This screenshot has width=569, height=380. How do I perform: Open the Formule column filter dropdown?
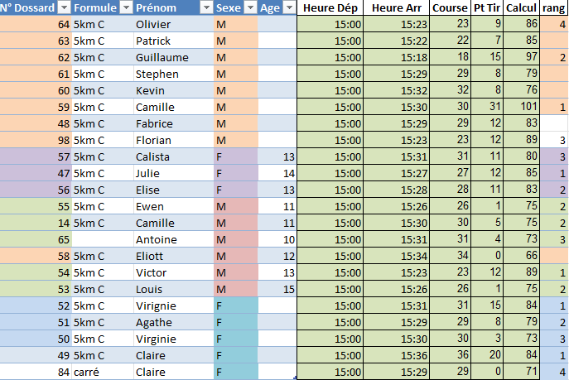point(125,8)
